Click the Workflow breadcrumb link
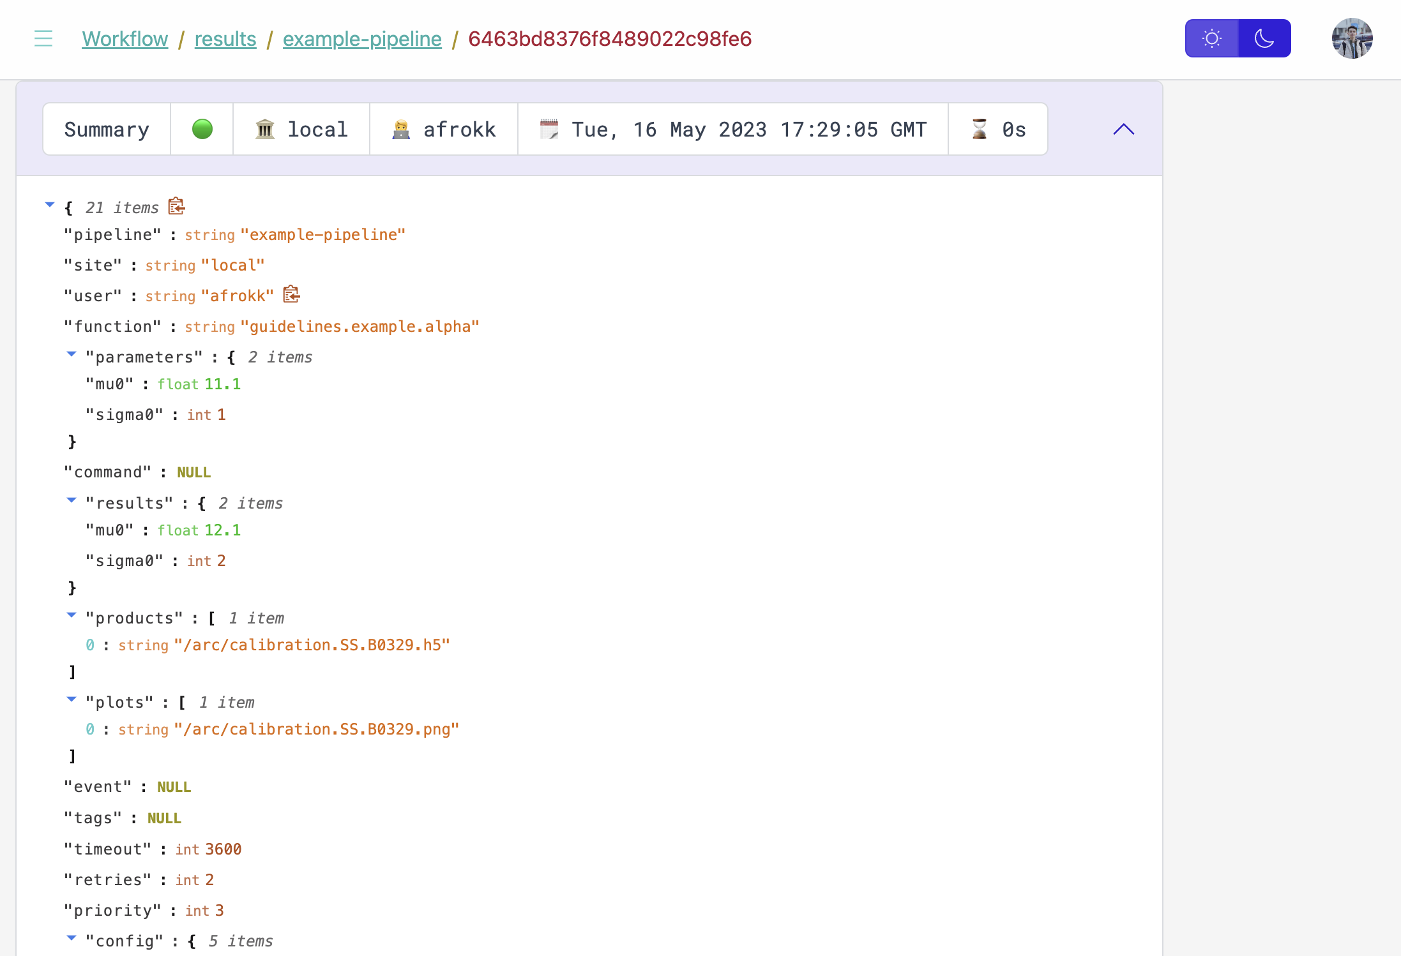1401x956 pixels. coord(126,40)
